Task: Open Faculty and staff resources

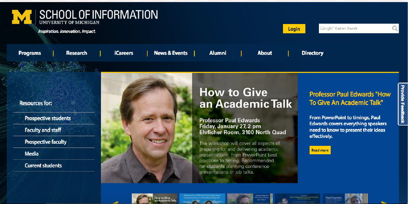Action: [x=43, y=130]
